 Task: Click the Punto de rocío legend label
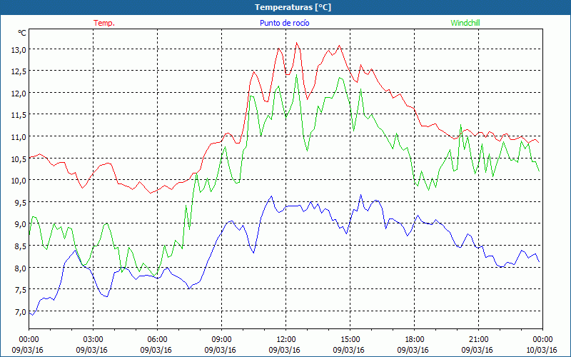[284, 23]
